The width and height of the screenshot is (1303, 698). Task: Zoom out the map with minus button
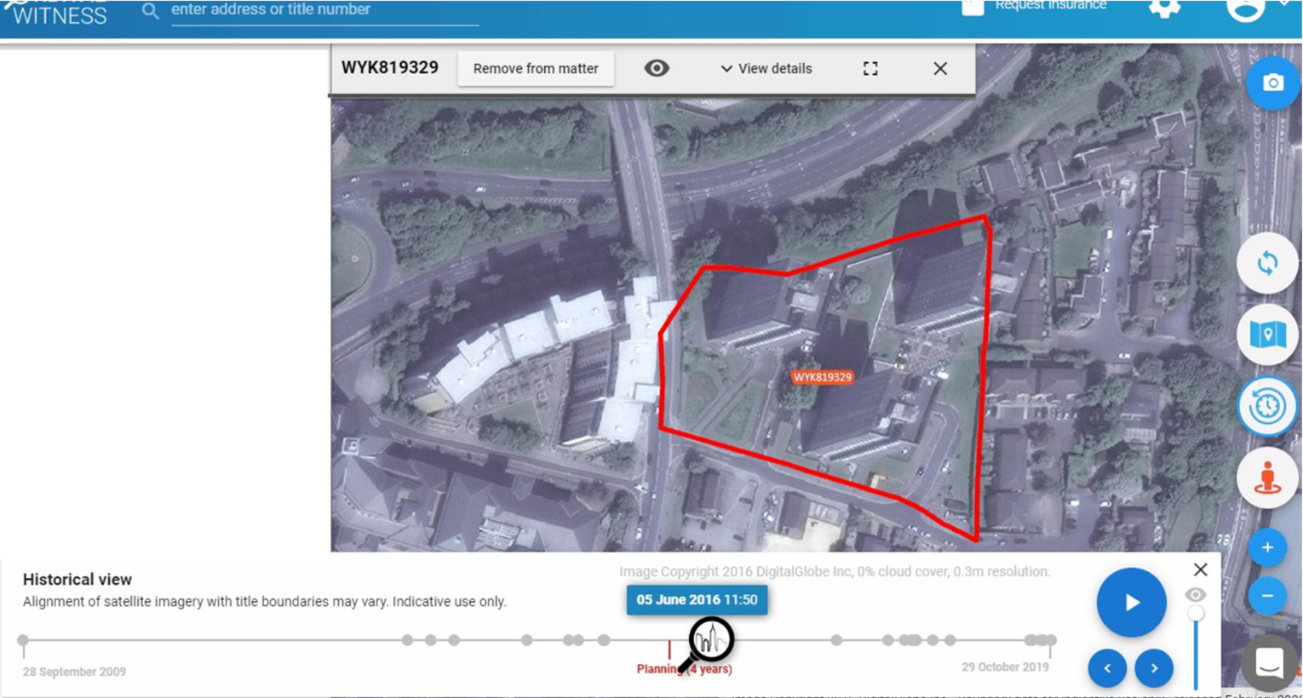1267,595
